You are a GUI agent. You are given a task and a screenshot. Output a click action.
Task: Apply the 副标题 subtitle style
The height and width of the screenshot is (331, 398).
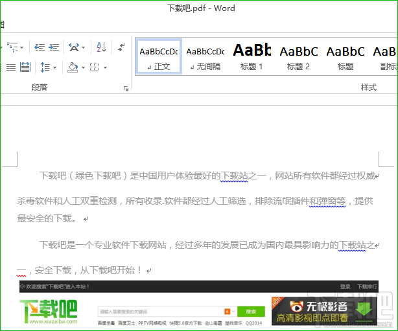click(384, 56)
